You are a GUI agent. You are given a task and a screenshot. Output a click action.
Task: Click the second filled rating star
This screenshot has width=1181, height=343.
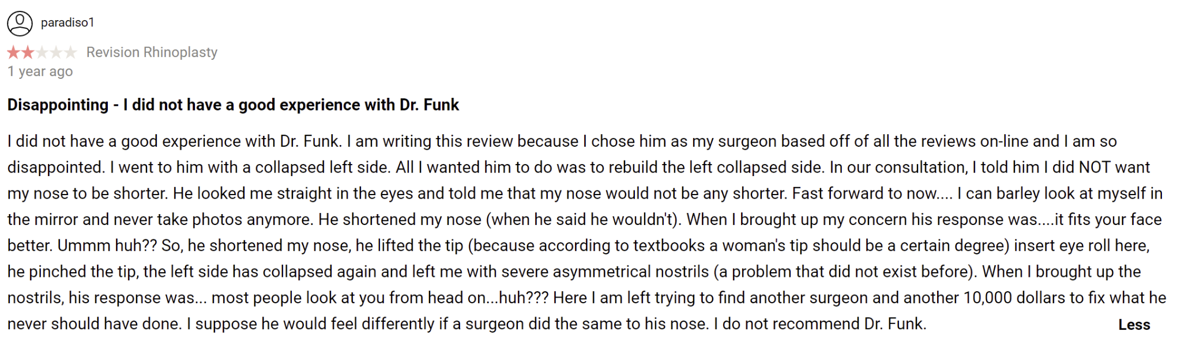coord(28,53)
